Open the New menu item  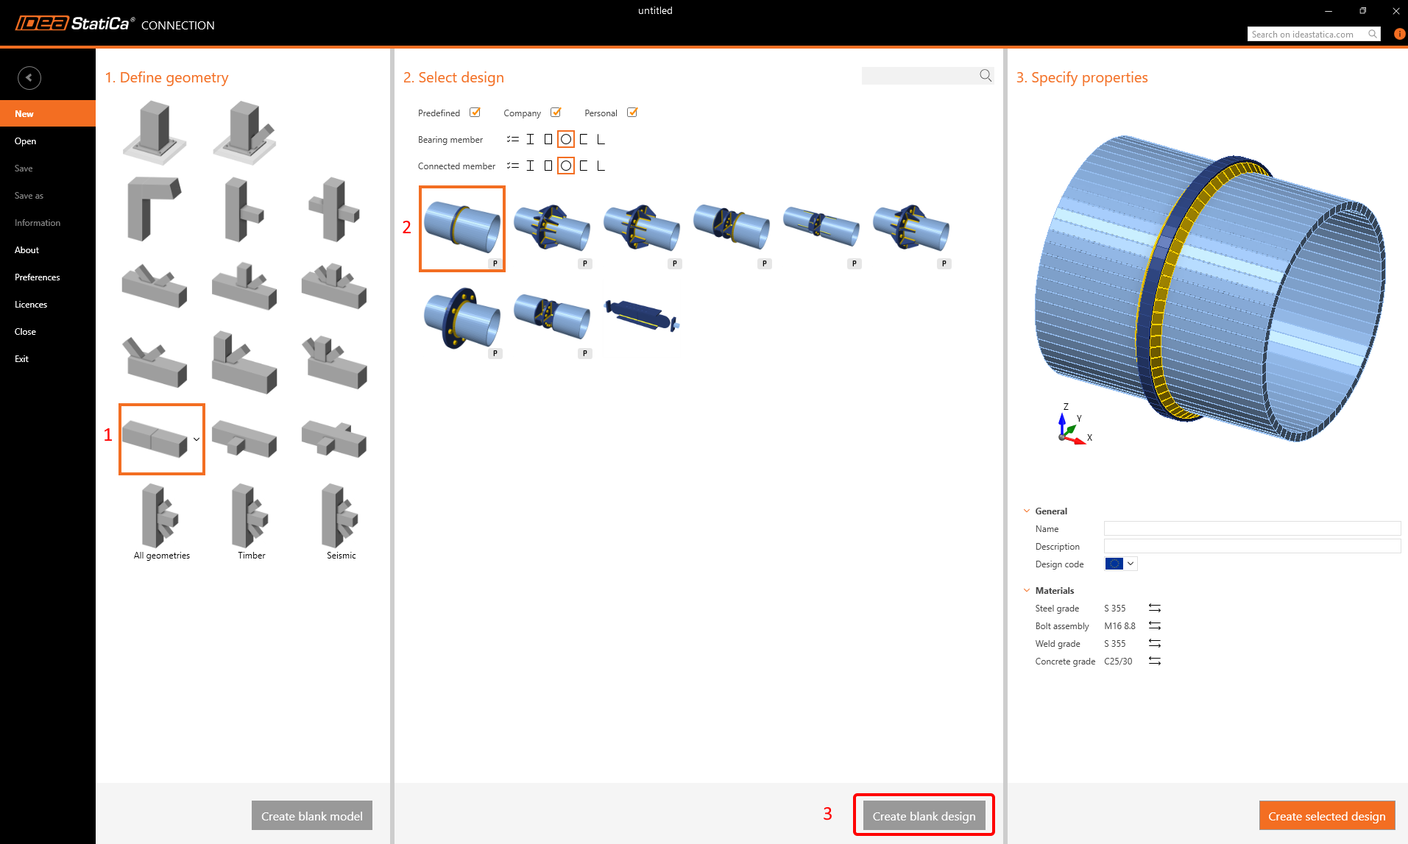(x=48, y=113)
